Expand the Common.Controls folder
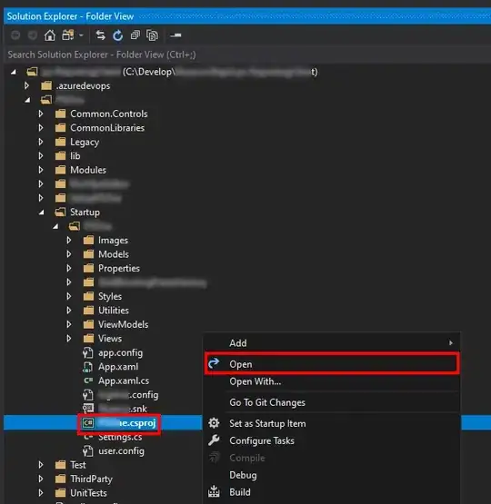491x504 pixels. click(x=41, y=114)
